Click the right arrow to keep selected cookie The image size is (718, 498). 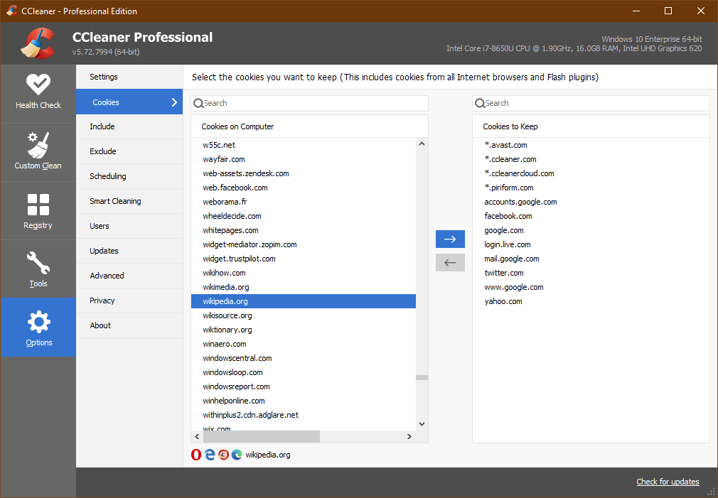pos(450,239)
